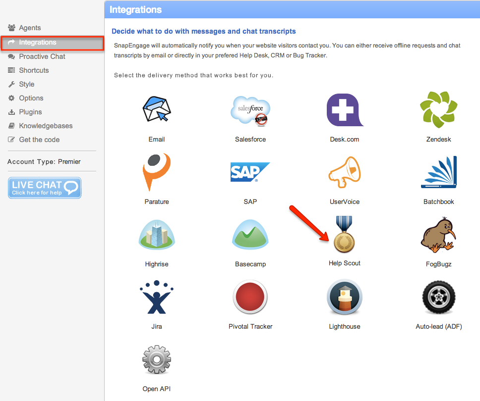
Task: Choose the UserVoice megaphone icon
Action: (345, 172)
